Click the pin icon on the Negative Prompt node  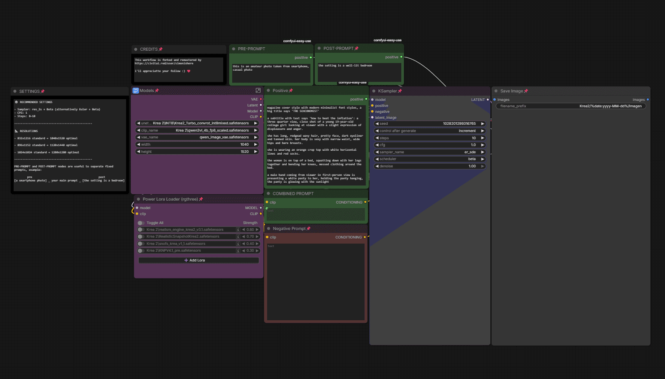[308, 229]
